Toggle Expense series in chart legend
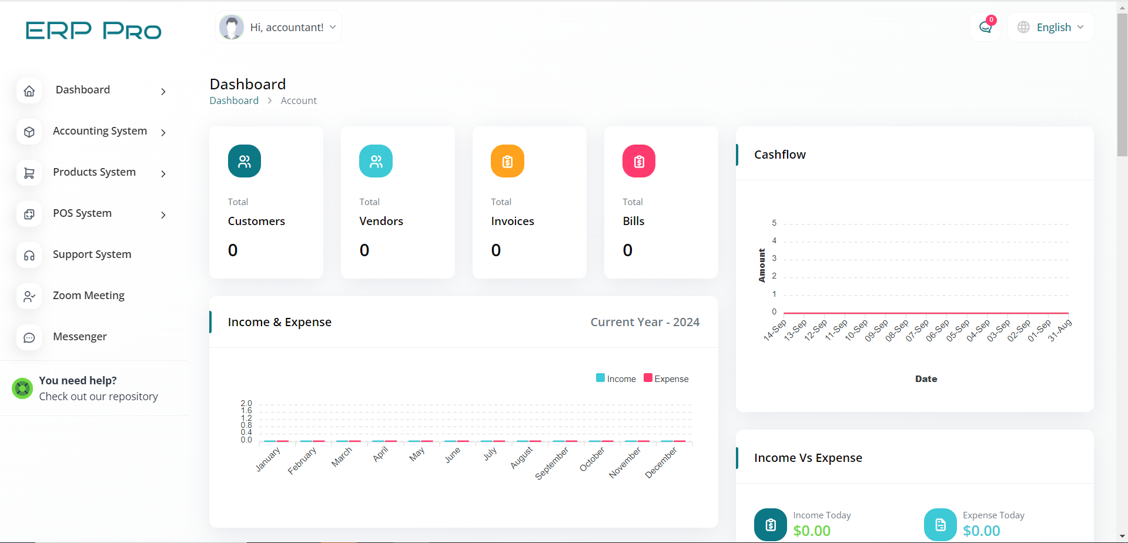 tap(666, 378)
